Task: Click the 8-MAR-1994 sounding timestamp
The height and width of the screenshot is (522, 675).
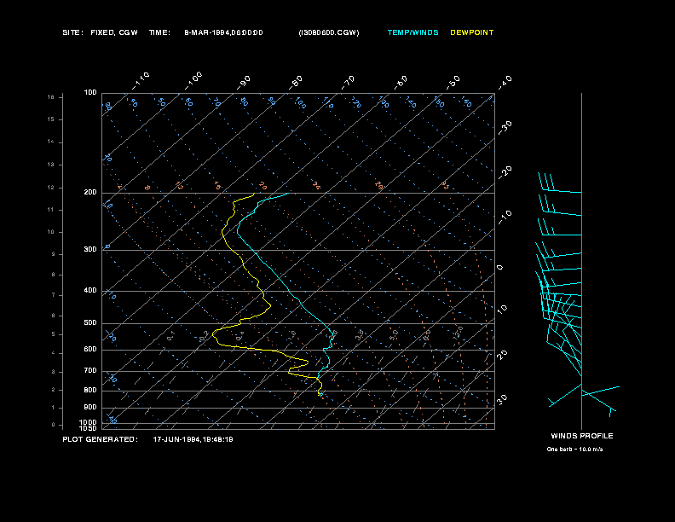Action: pyautogui.click(x=223, y=32)
